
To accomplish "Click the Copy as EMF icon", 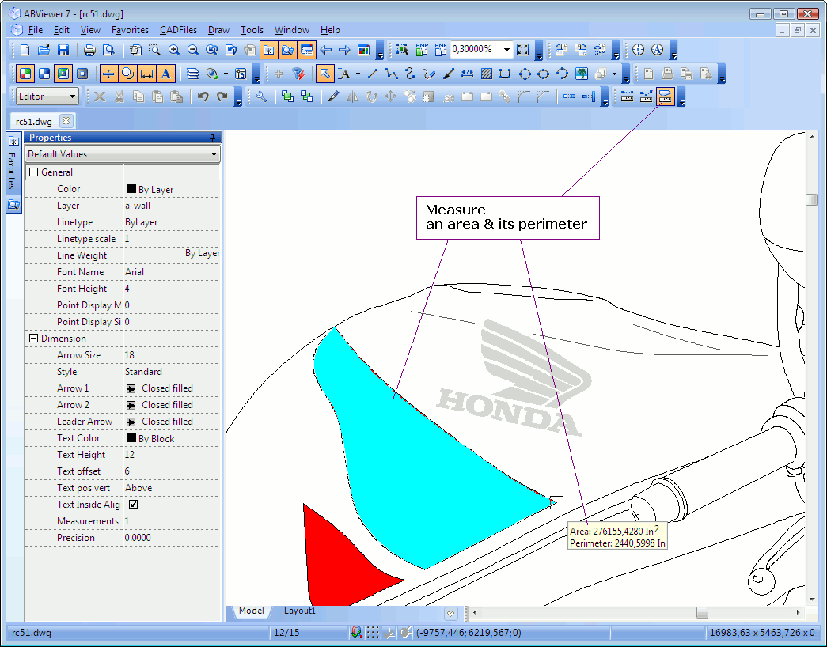I will coord(440,50).
